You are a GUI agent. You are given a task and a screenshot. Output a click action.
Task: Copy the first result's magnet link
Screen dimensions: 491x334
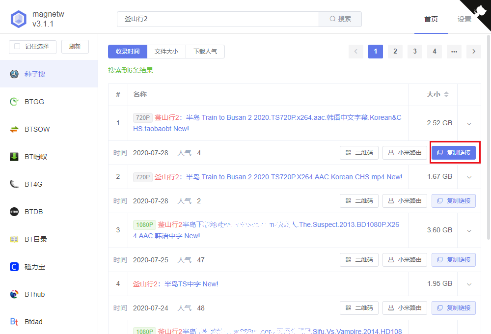(455, 153)
